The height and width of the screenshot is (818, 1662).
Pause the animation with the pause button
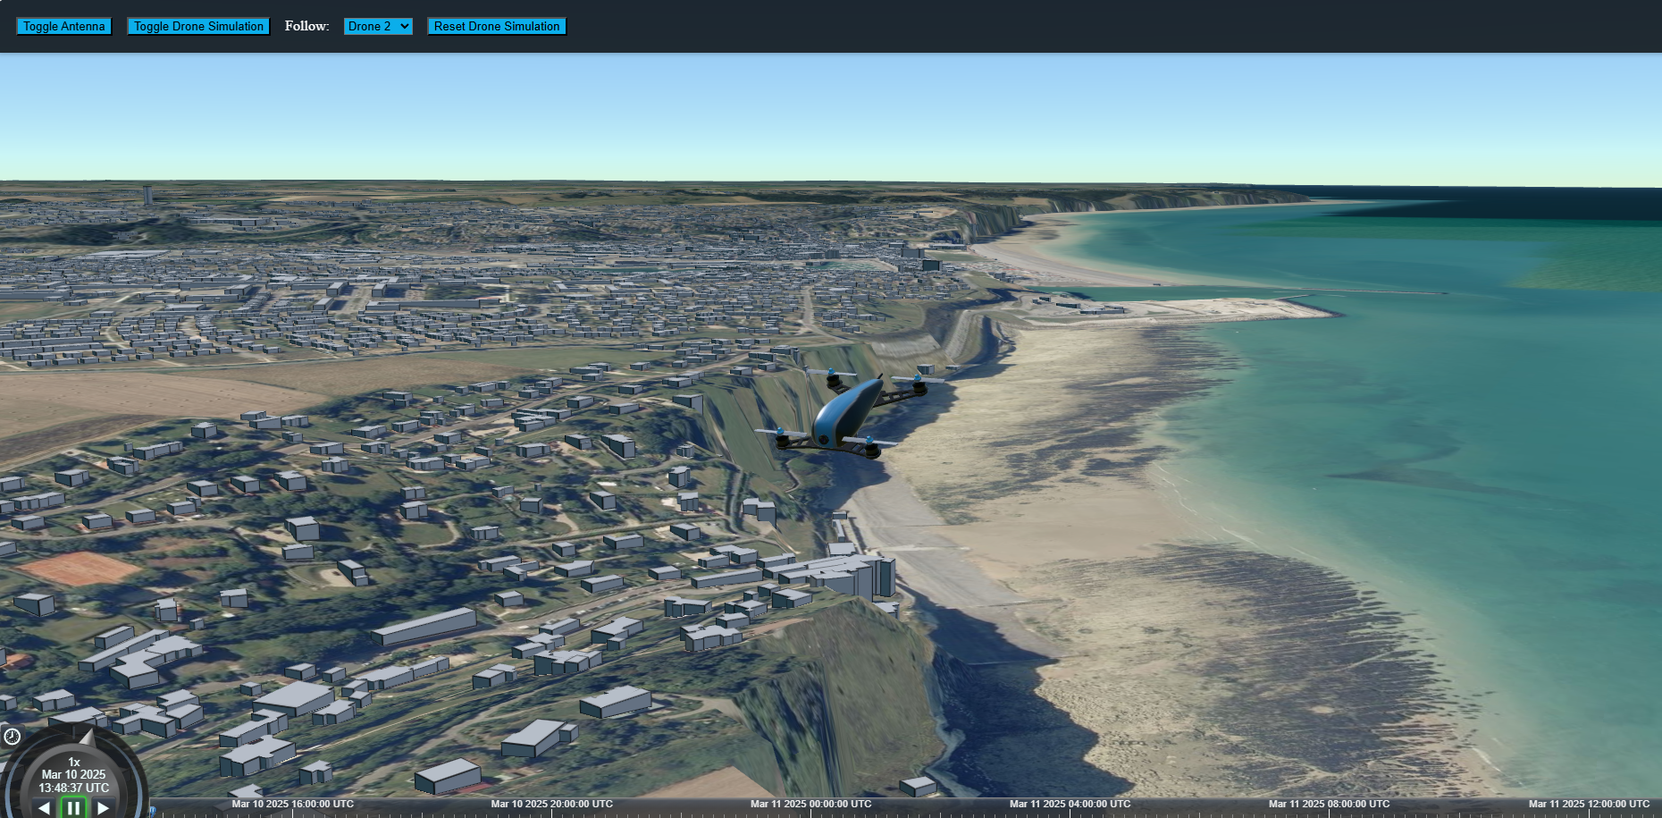73,807
